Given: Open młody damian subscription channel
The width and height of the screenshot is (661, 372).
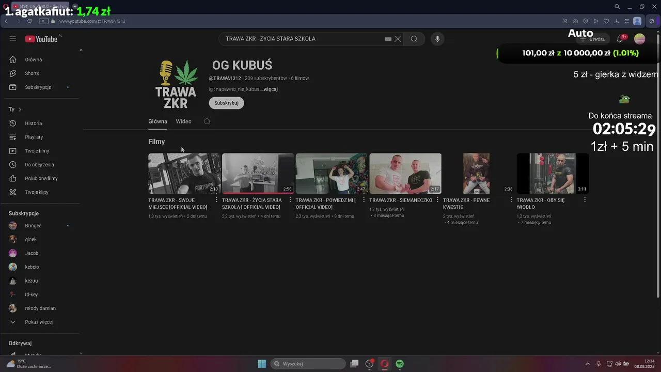Looking at the screenshot, I should [40, 308].
